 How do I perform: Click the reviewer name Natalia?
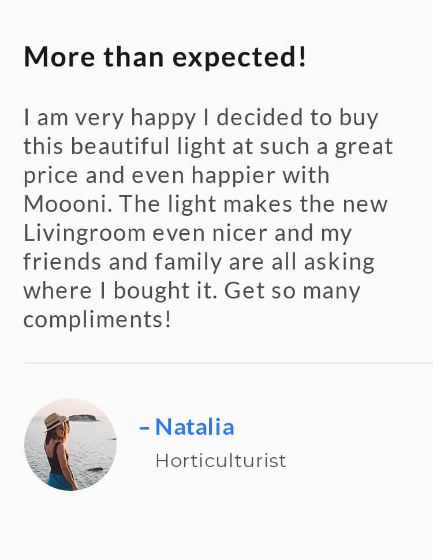coord(195,427)
